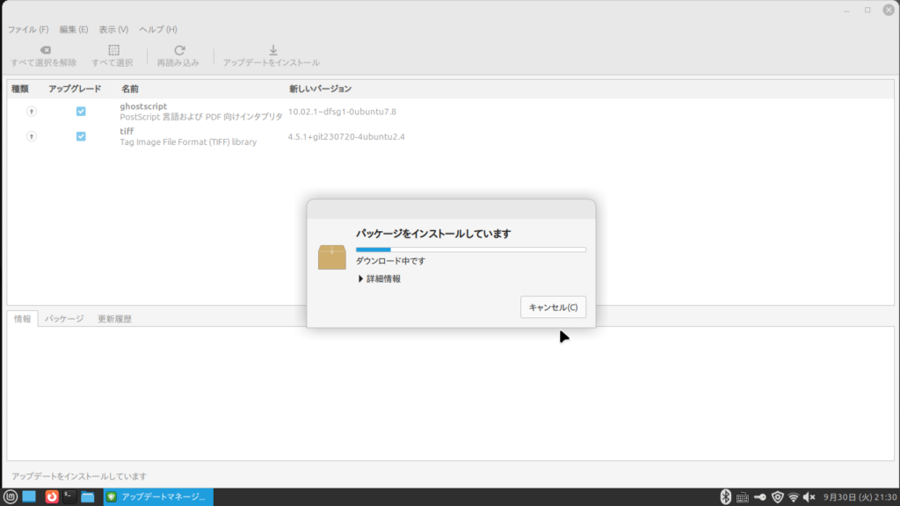Image resolution: width=900 pixels, height=506 pixels.
Task: Click the package box icon in dialog
Action: click(x=331, y=257)
